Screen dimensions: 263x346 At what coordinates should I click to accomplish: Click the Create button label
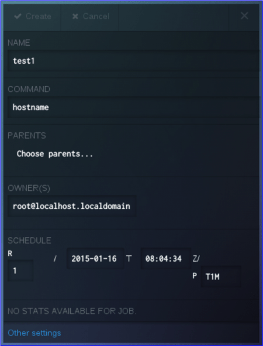[x=39, y=16]
